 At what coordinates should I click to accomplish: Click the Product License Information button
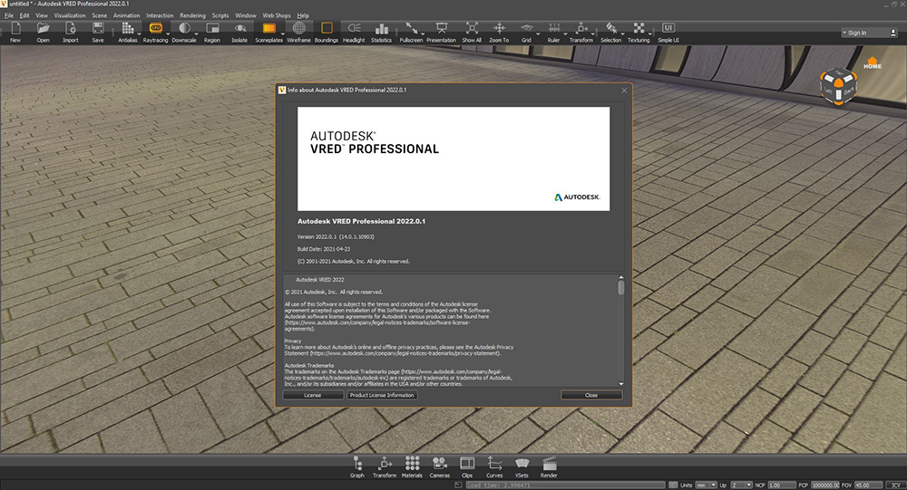[x=382, y=395]
